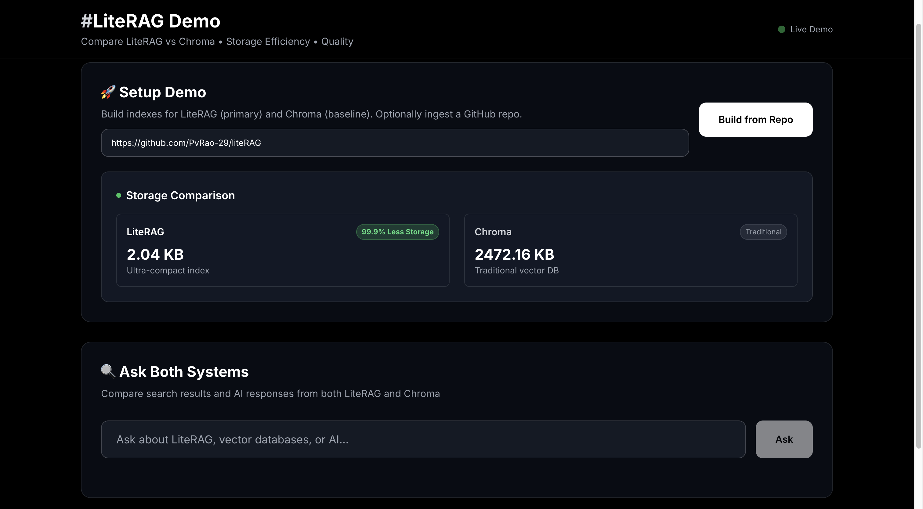923x509 pixels.
Task: Click the green dot next to Storage Comparison
Action: pyautogui.click(x=119, y=195)
